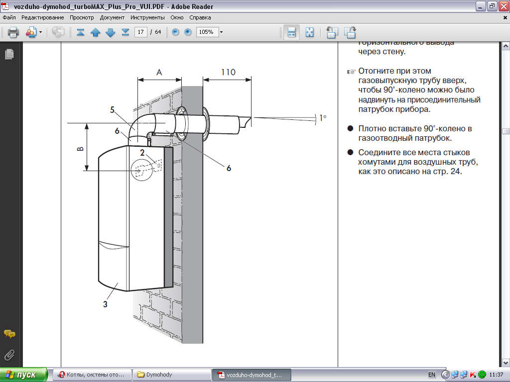Expand the collaborate icon dropdown arrow
The width and height of the screenshot is (510, 382).
pos(40,32)
